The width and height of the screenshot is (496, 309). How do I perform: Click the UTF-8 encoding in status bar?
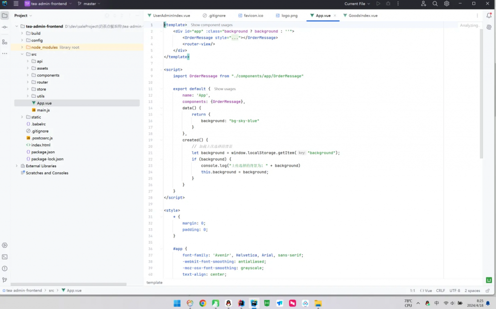454,291
